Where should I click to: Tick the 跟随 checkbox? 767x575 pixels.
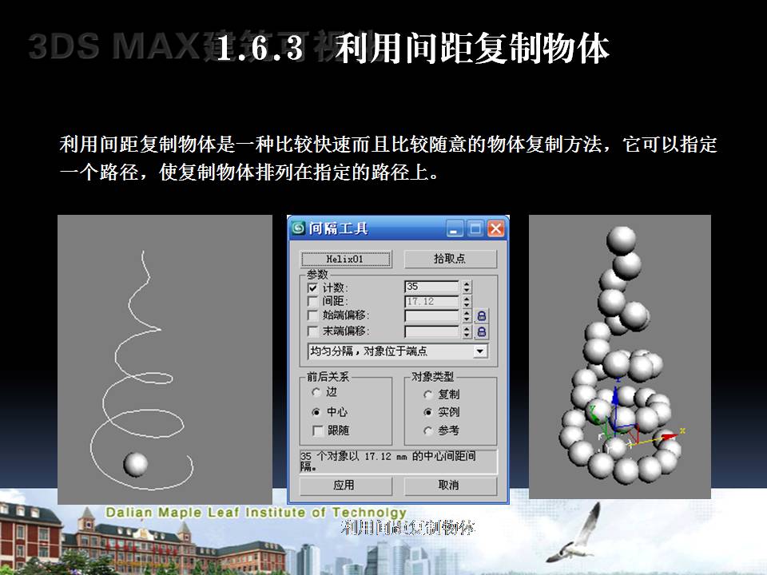[x=319, y=430]
